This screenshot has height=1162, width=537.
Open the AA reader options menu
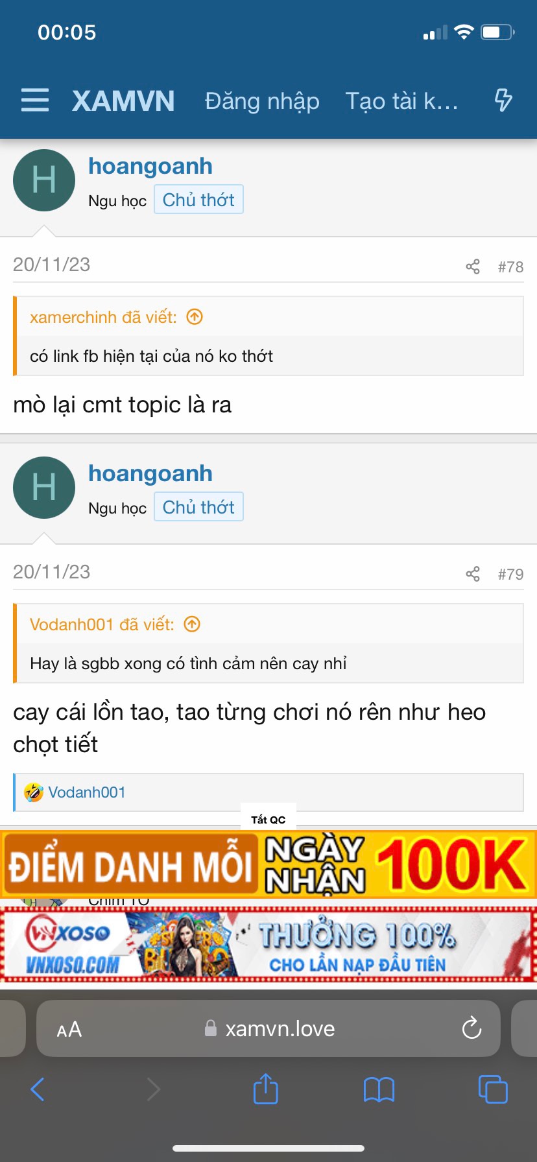pos(69,1029)
